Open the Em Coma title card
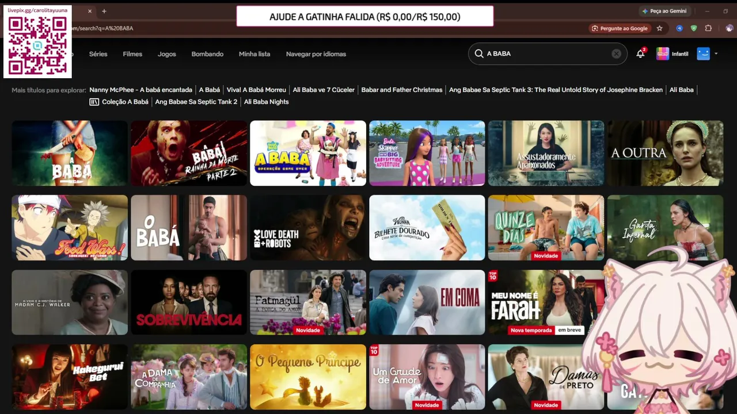 (x=427, y=302)
